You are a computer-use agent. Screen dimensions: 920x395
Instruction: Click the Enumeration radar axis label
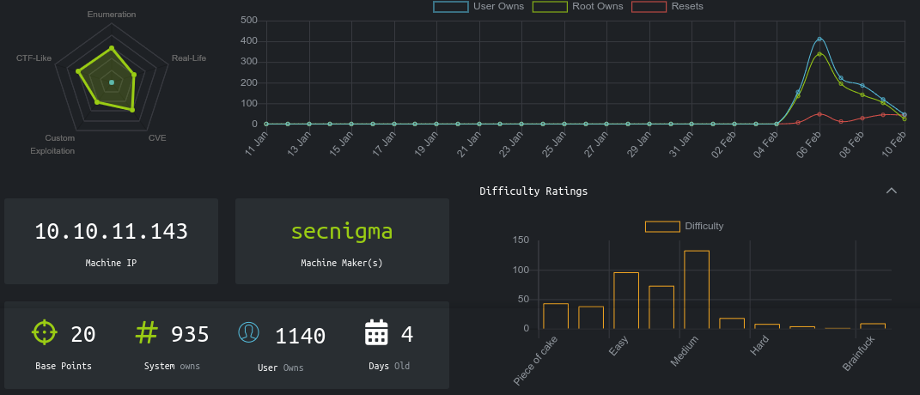[x=112, y=15]
